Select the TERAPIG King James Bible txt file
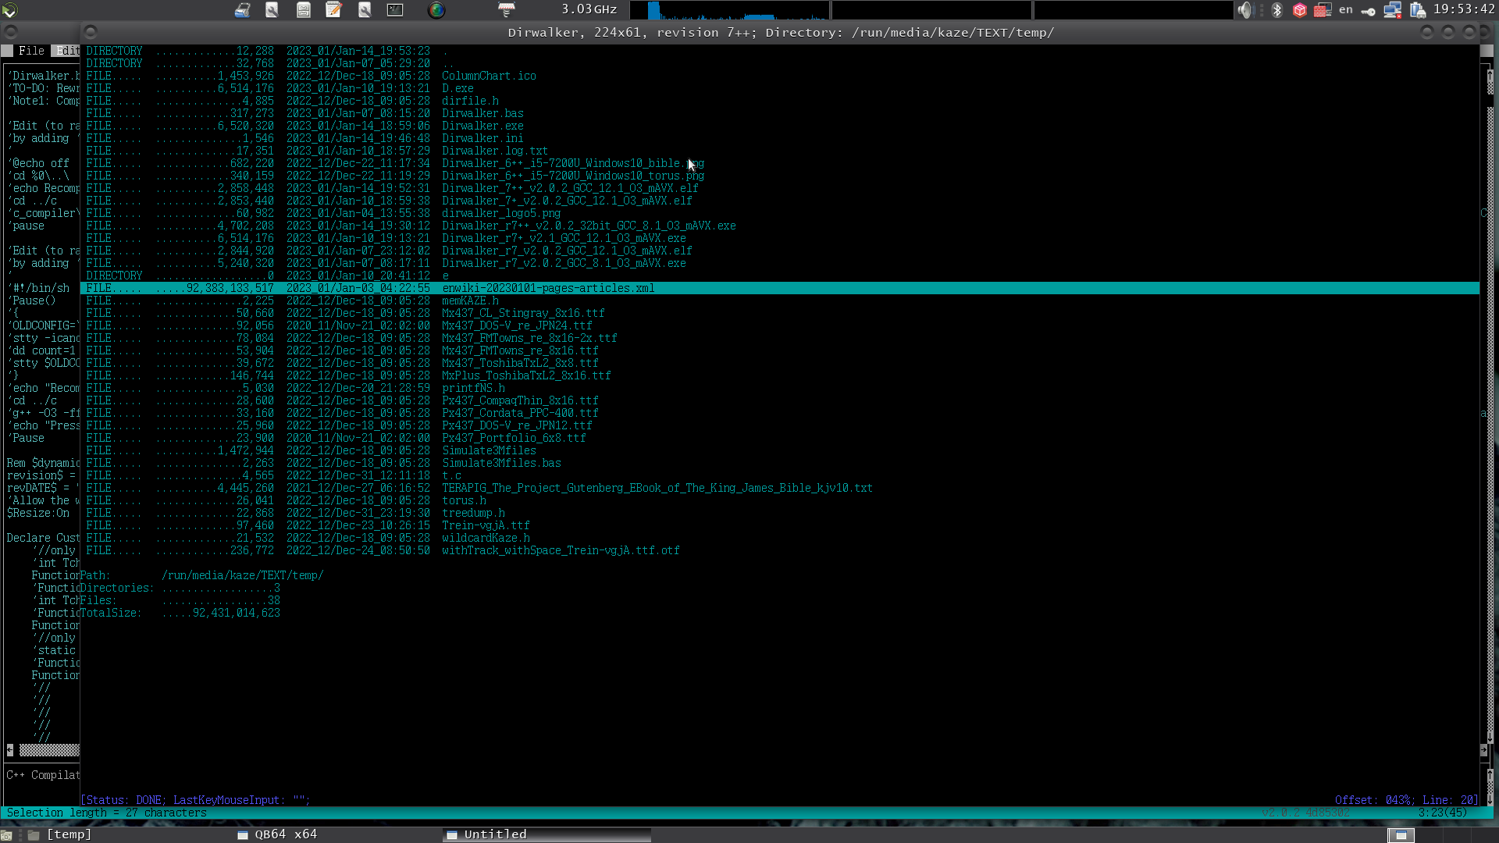Viewport: 1499px width, 843px height. coord(657,488)
